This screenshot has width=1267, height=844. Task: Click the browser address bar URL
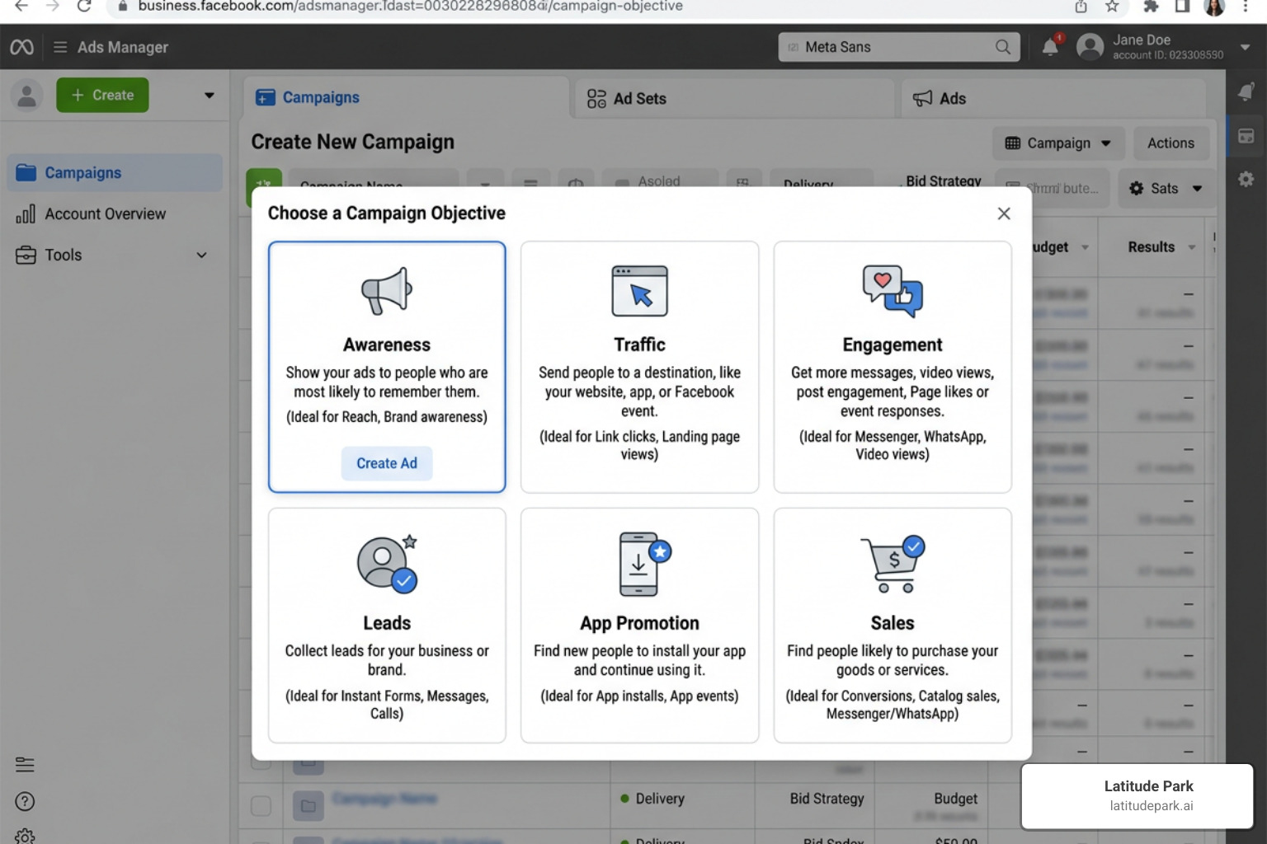tap(410, 7)
